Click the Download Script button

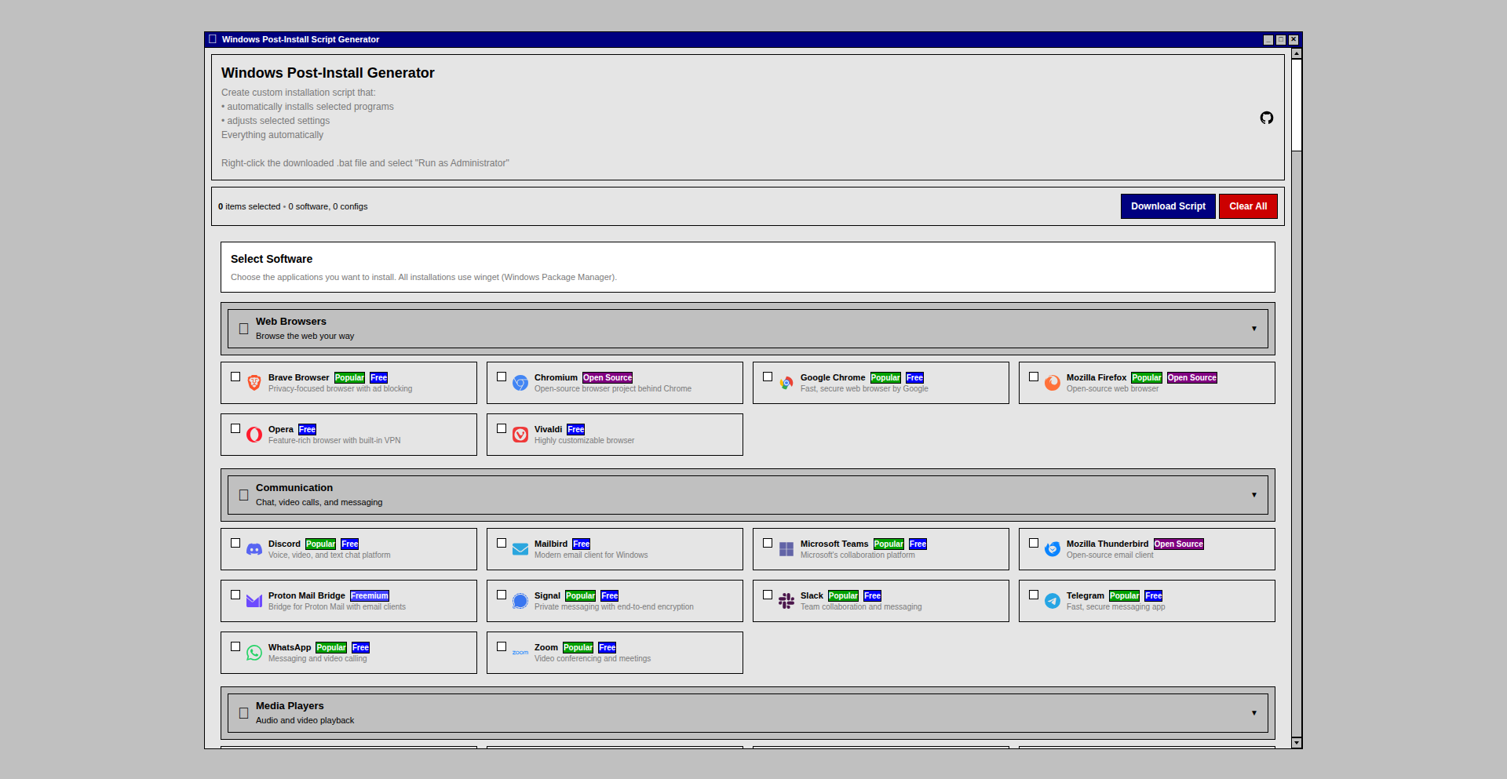1167,206
